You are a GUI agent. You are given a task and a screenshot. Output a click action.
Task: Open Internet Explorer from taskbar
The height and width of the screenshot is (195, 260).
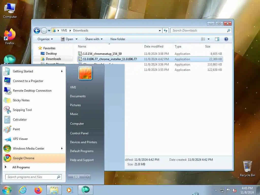point(22,190)
